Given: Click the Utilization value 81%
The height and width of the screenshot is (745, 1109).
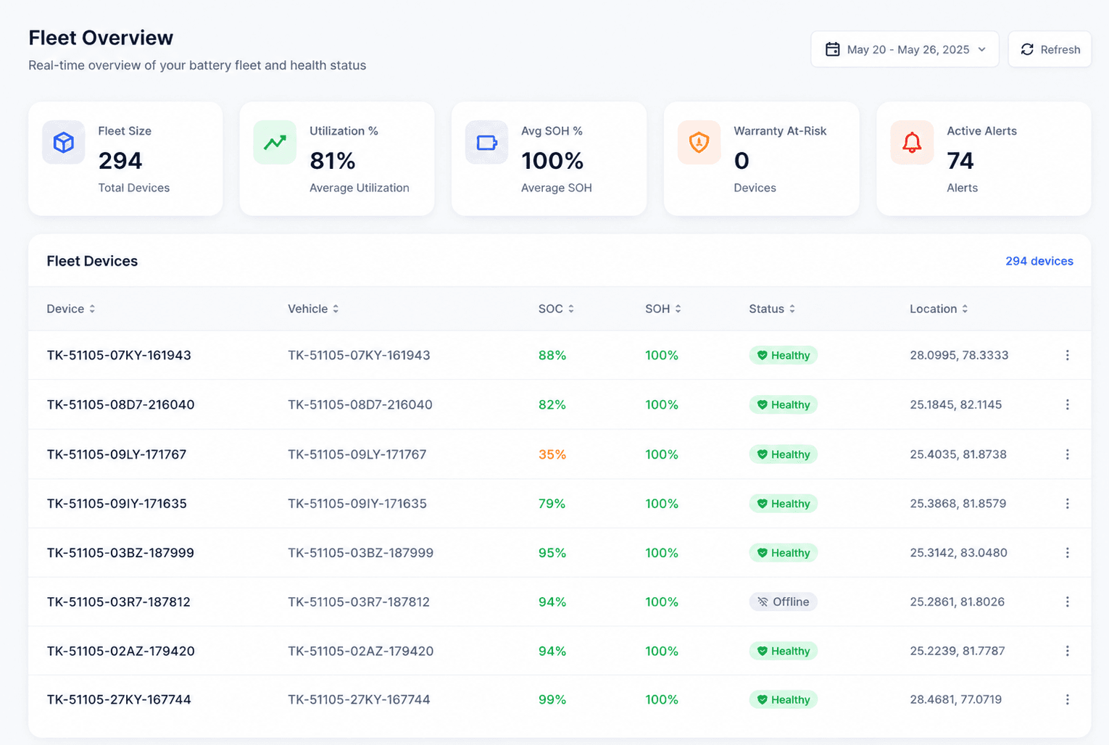Looking at the screenshot, I should click(x=333, y=160).
